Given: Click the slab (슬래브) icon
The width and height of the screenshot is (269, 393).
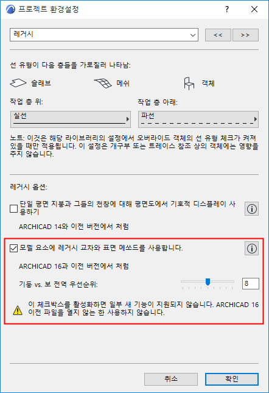Looking at the screenshot, I should [18, 83].
